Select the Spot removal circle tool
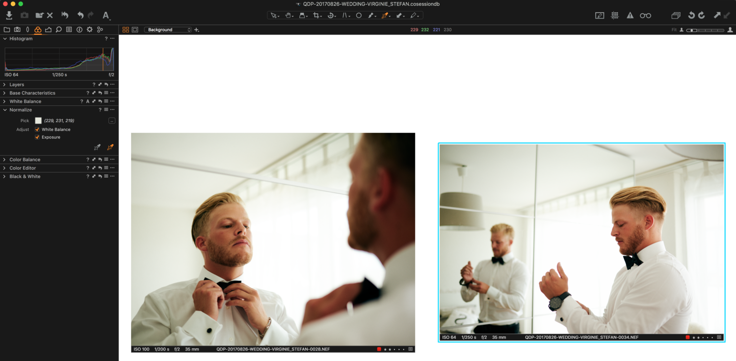Viewport: 736px width, 361px height. (359, 16)
